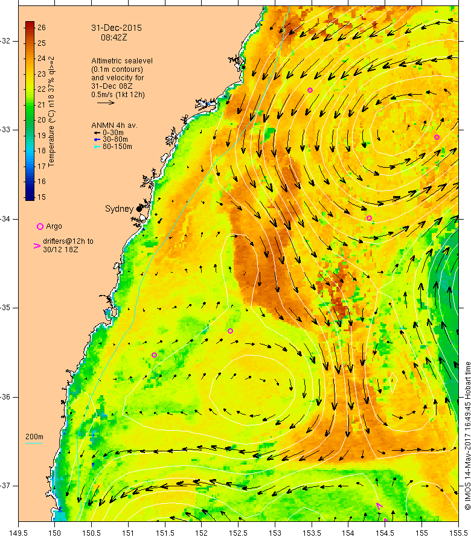The image size is (471, 537).
Task: Click the dark blue 15 degree color band
Action: point(30,197)
